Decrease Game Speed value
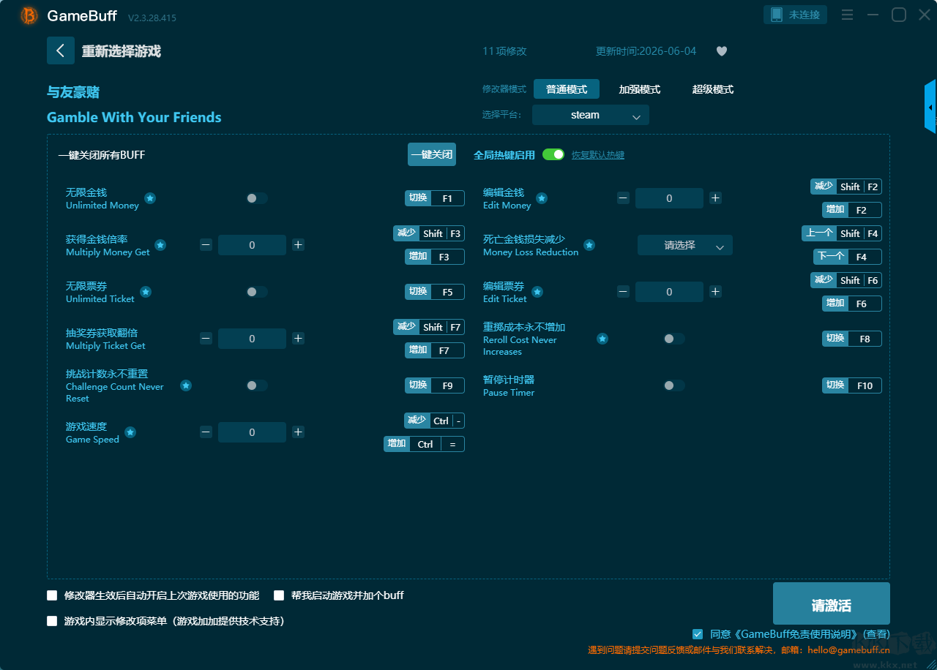Viewport: 937px width, 670px height. click(x=206, y=432)
